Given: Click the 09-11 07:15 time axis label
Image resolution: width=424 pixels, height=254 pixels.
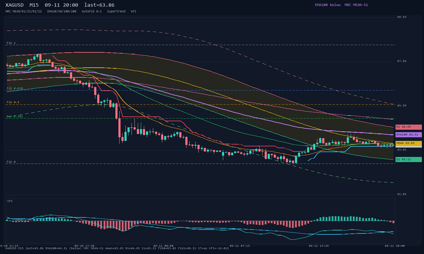Looking at the screenshot, I should pos(240,246).
